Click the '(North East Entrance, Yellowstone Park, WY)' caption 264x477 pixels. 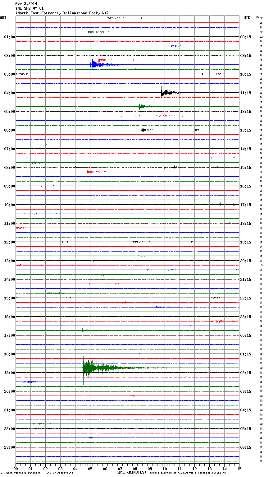click(x=62, y=13)
